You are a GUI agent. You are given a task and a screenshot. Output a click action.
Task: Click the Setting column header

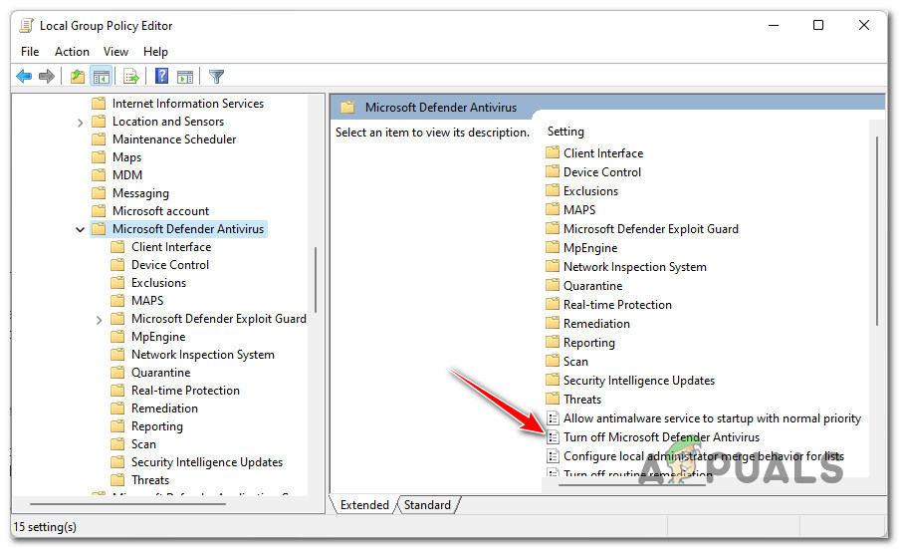565,132
